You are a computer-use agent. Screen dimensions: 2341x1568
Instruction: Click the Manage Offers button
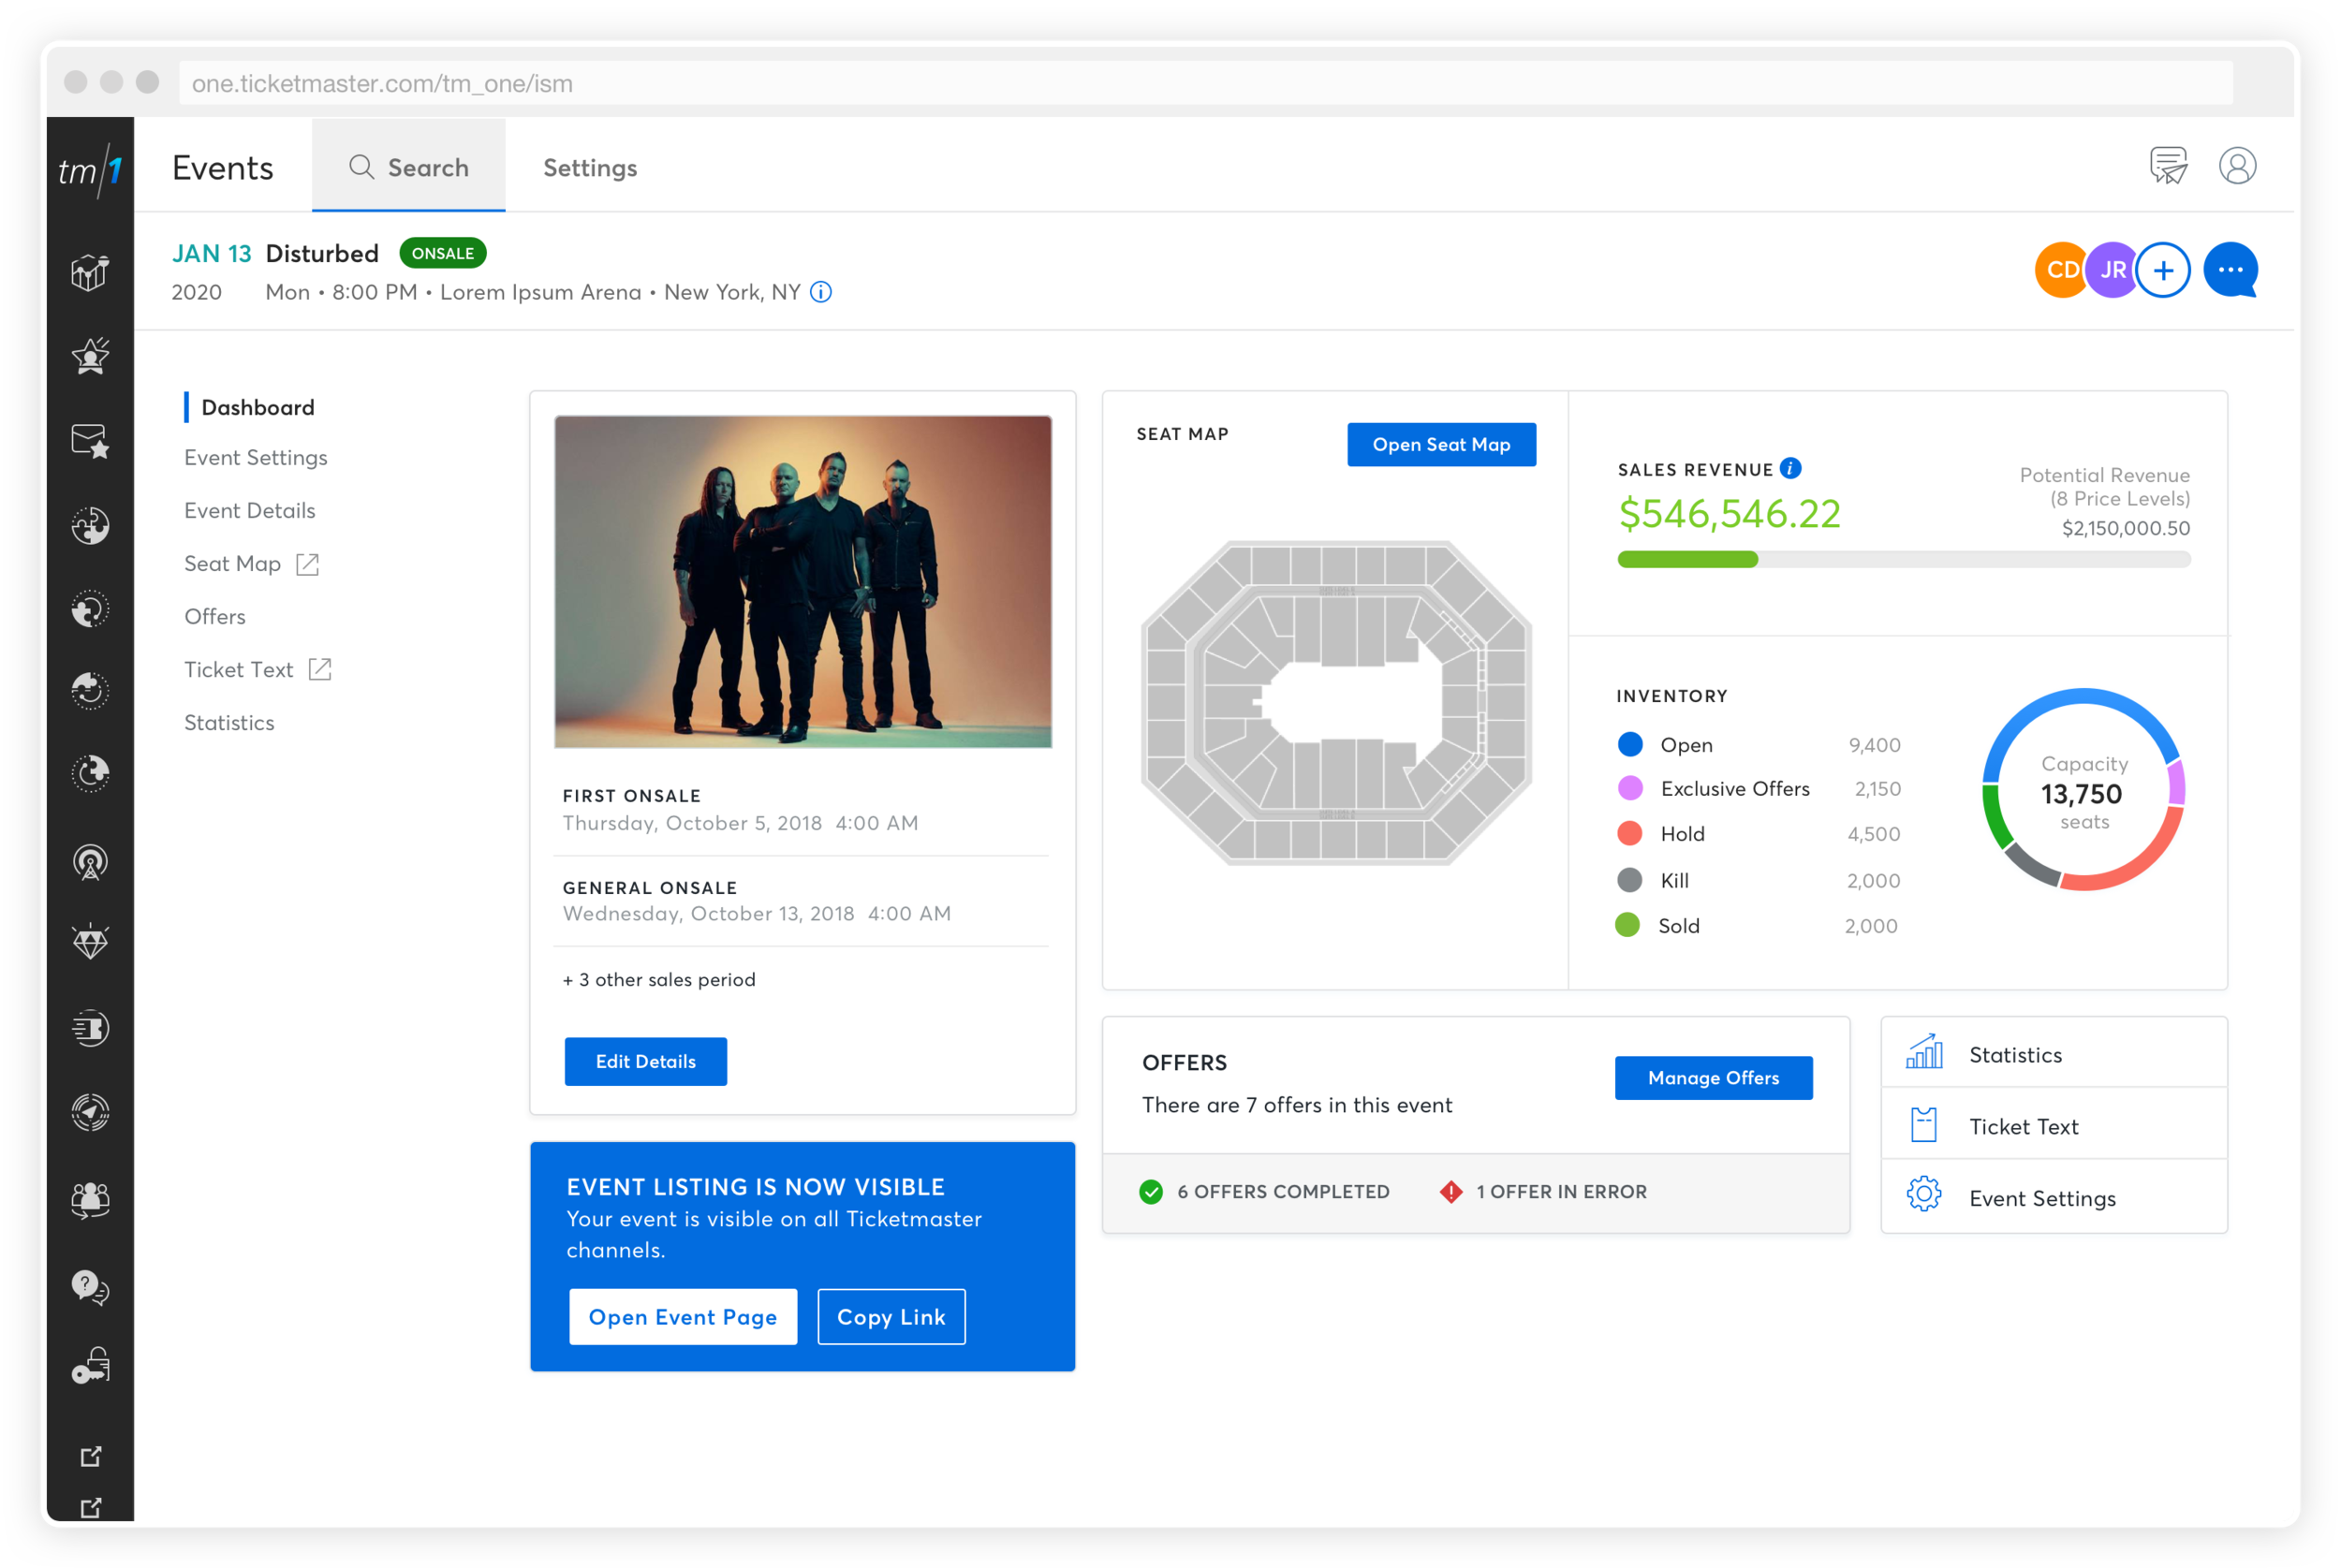[x=1713, y=1078]
